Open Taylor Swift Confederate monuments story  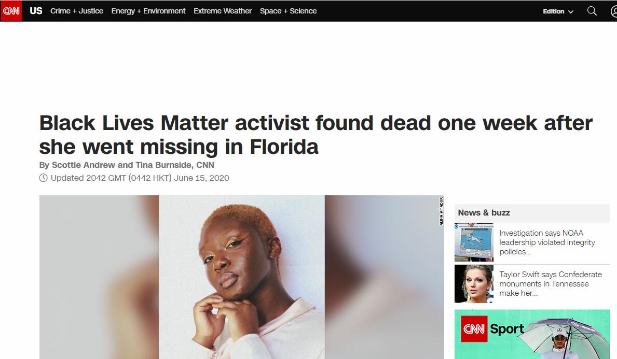point(551,283)
